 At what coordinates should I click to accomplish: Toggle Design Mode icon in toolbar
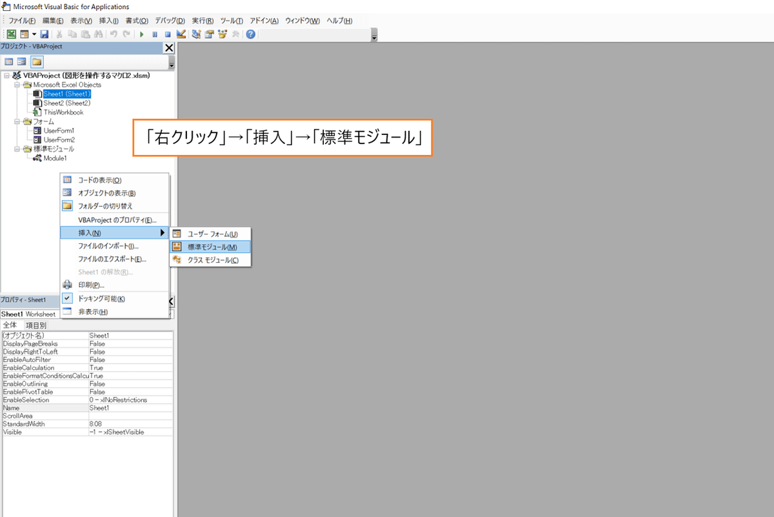(181, 34)
